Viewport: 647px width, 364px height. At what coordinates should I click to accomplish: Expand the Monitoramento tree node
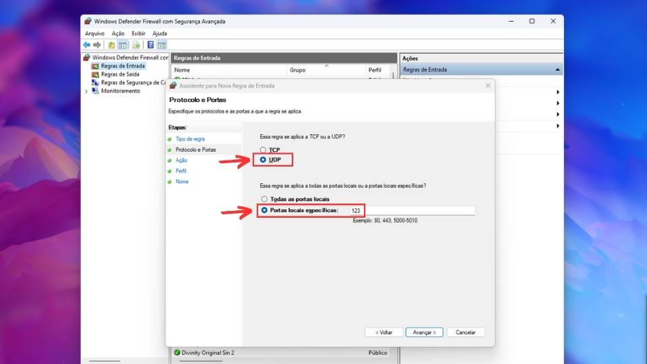tap(86, 91)
